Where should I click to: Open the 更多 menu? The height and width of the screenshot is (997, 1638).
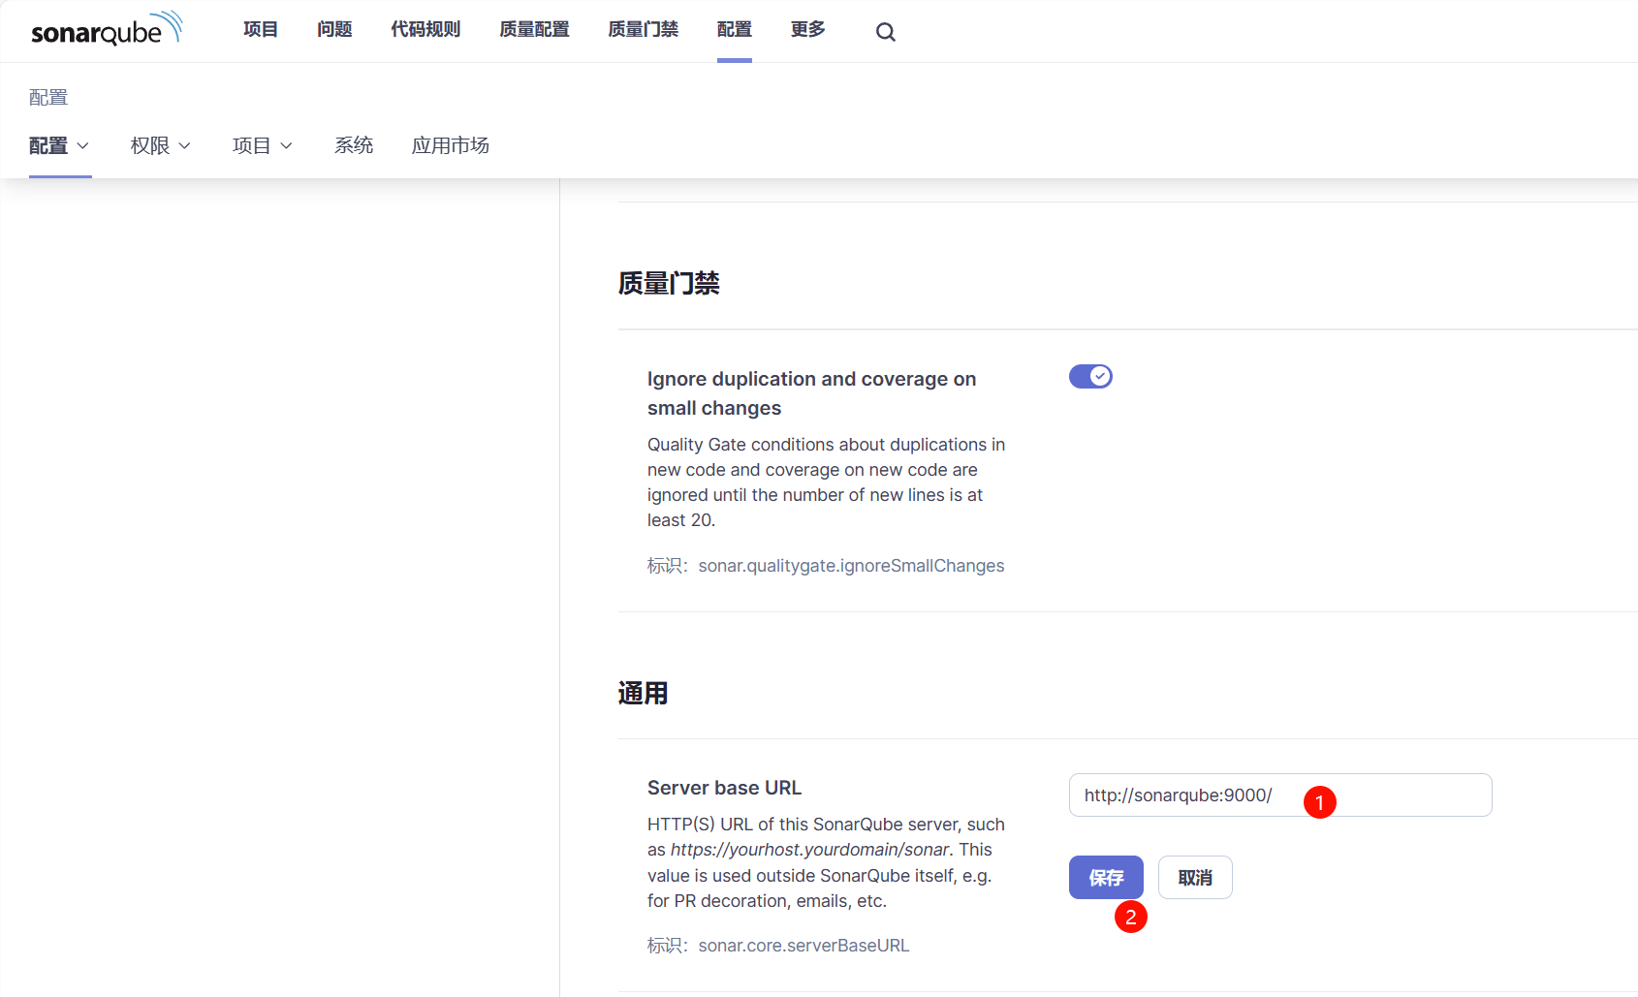(807, 30)
